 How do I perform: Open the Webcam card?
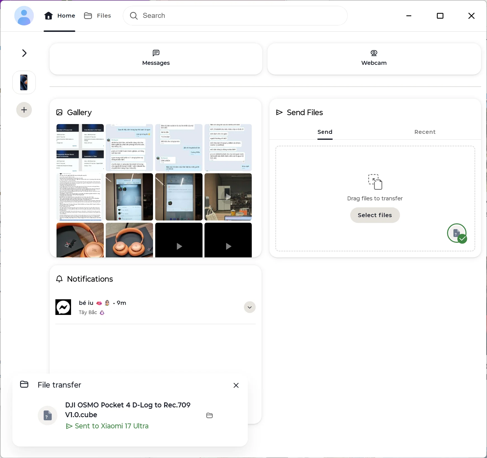[374, 59]
